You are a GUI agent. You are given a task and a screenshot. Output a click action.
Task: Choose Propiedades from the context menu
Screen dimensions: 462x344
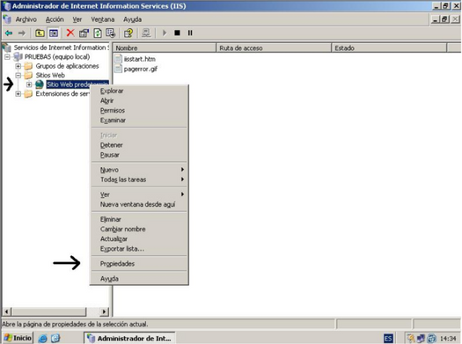[x=139, y=264]
